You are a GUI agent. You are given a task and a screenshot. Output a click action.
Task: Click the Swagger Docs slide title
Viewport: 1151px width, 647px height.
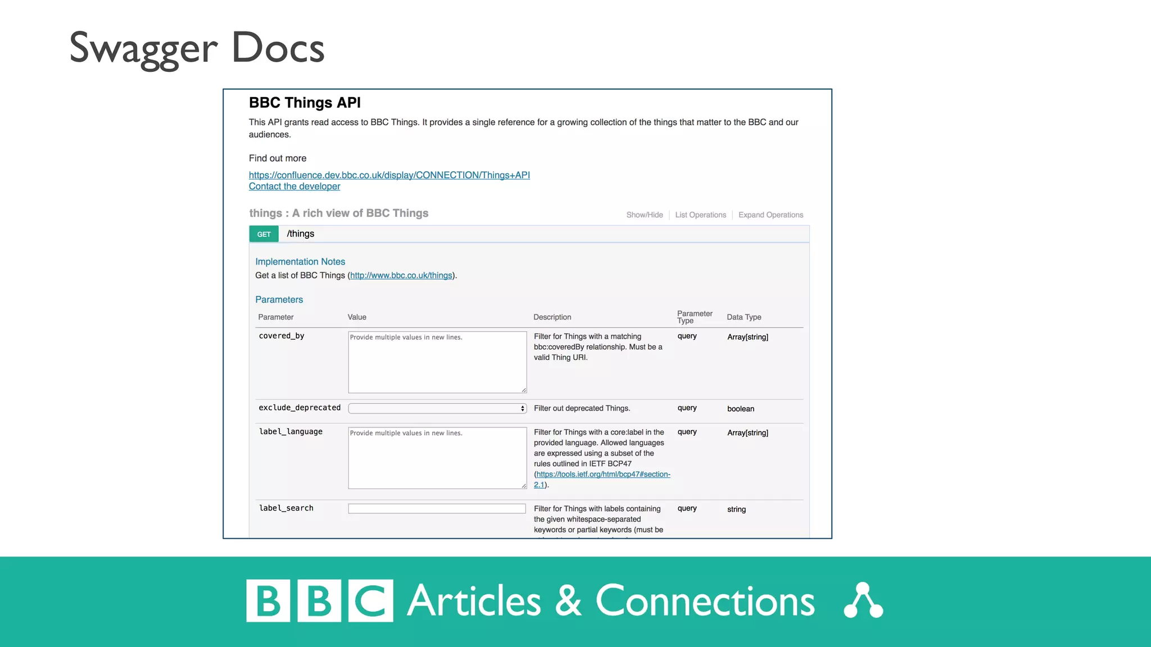coord(197,49)
